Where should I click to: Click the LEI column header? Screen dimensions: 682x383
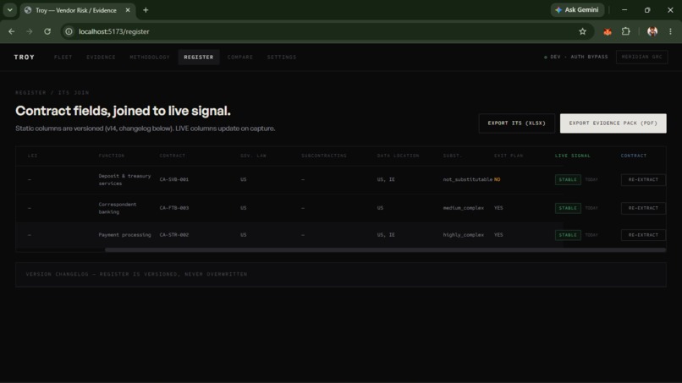coord(33,156)
